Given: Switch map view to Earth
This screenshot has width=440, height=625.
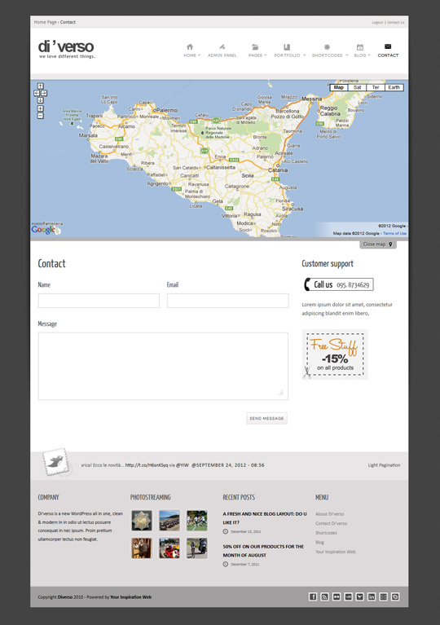Looking at the screenshot, I should (x=394, y=88).
